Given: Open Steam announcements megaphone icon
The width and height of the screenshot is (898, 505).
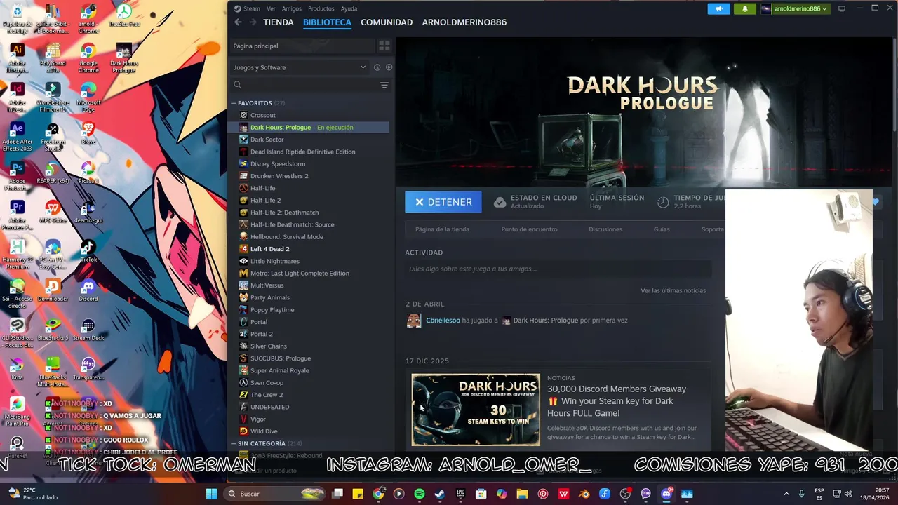Looking at the screenshot, I should point(718,8).
